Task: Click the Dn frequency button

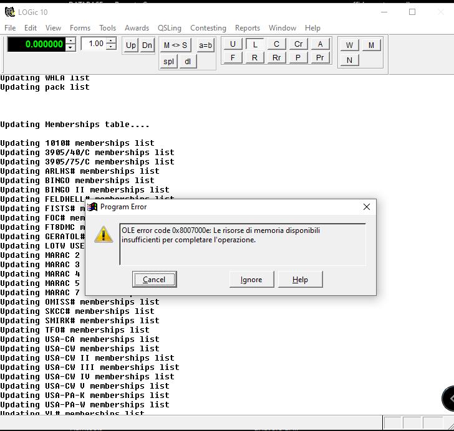Action: pyautogui.click(x=147, y=45)
